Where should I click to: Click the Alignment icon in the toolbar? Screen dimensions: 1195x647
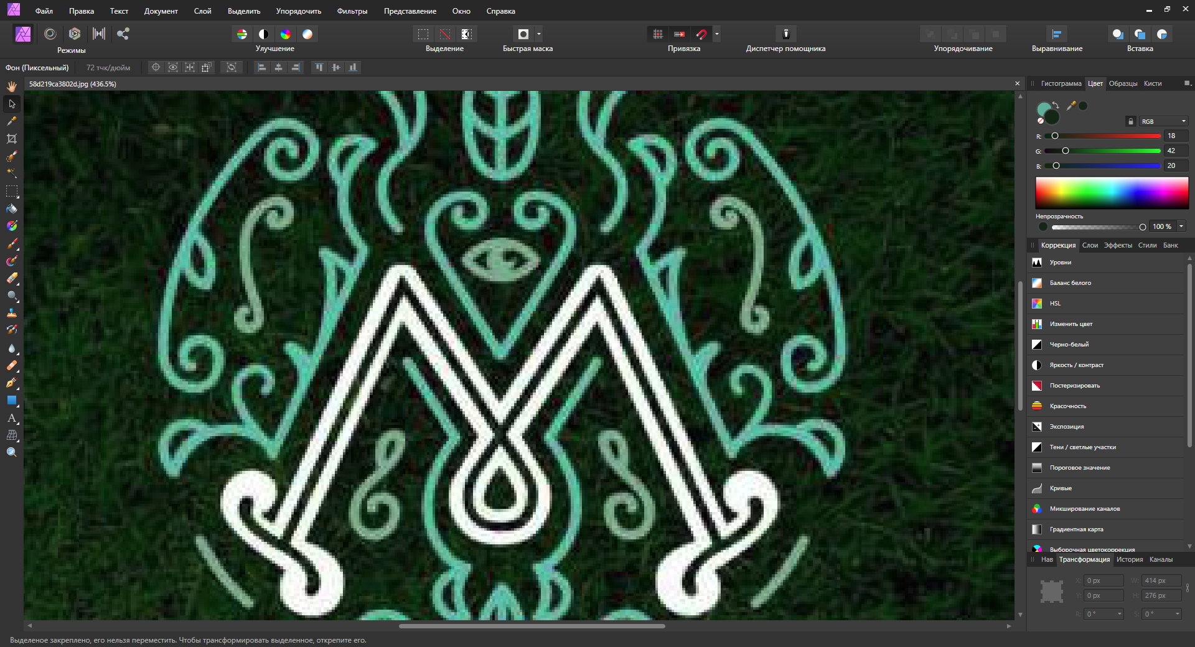coord(1057,34)
